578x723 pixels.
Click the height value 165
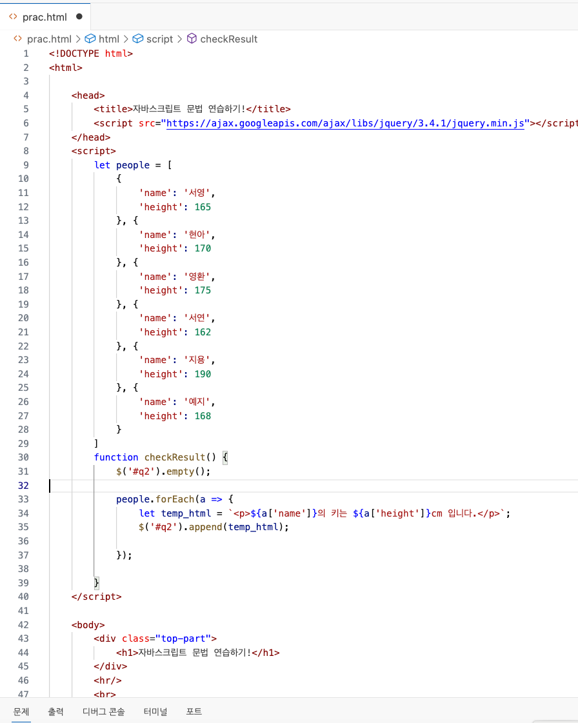click(203, 207)
